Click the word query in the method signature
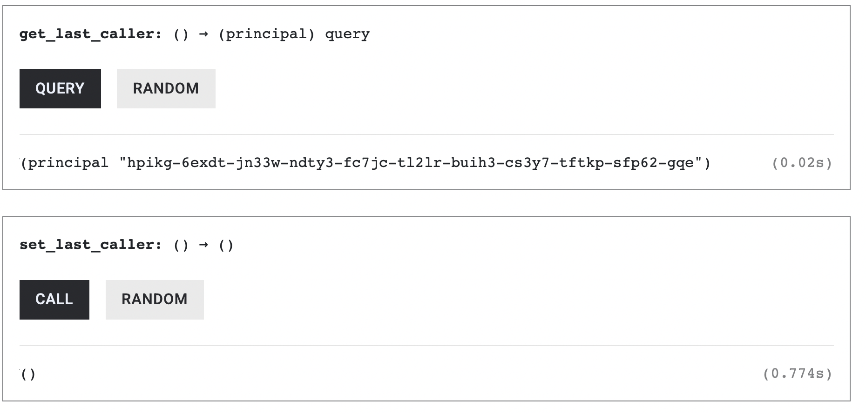 348,33
